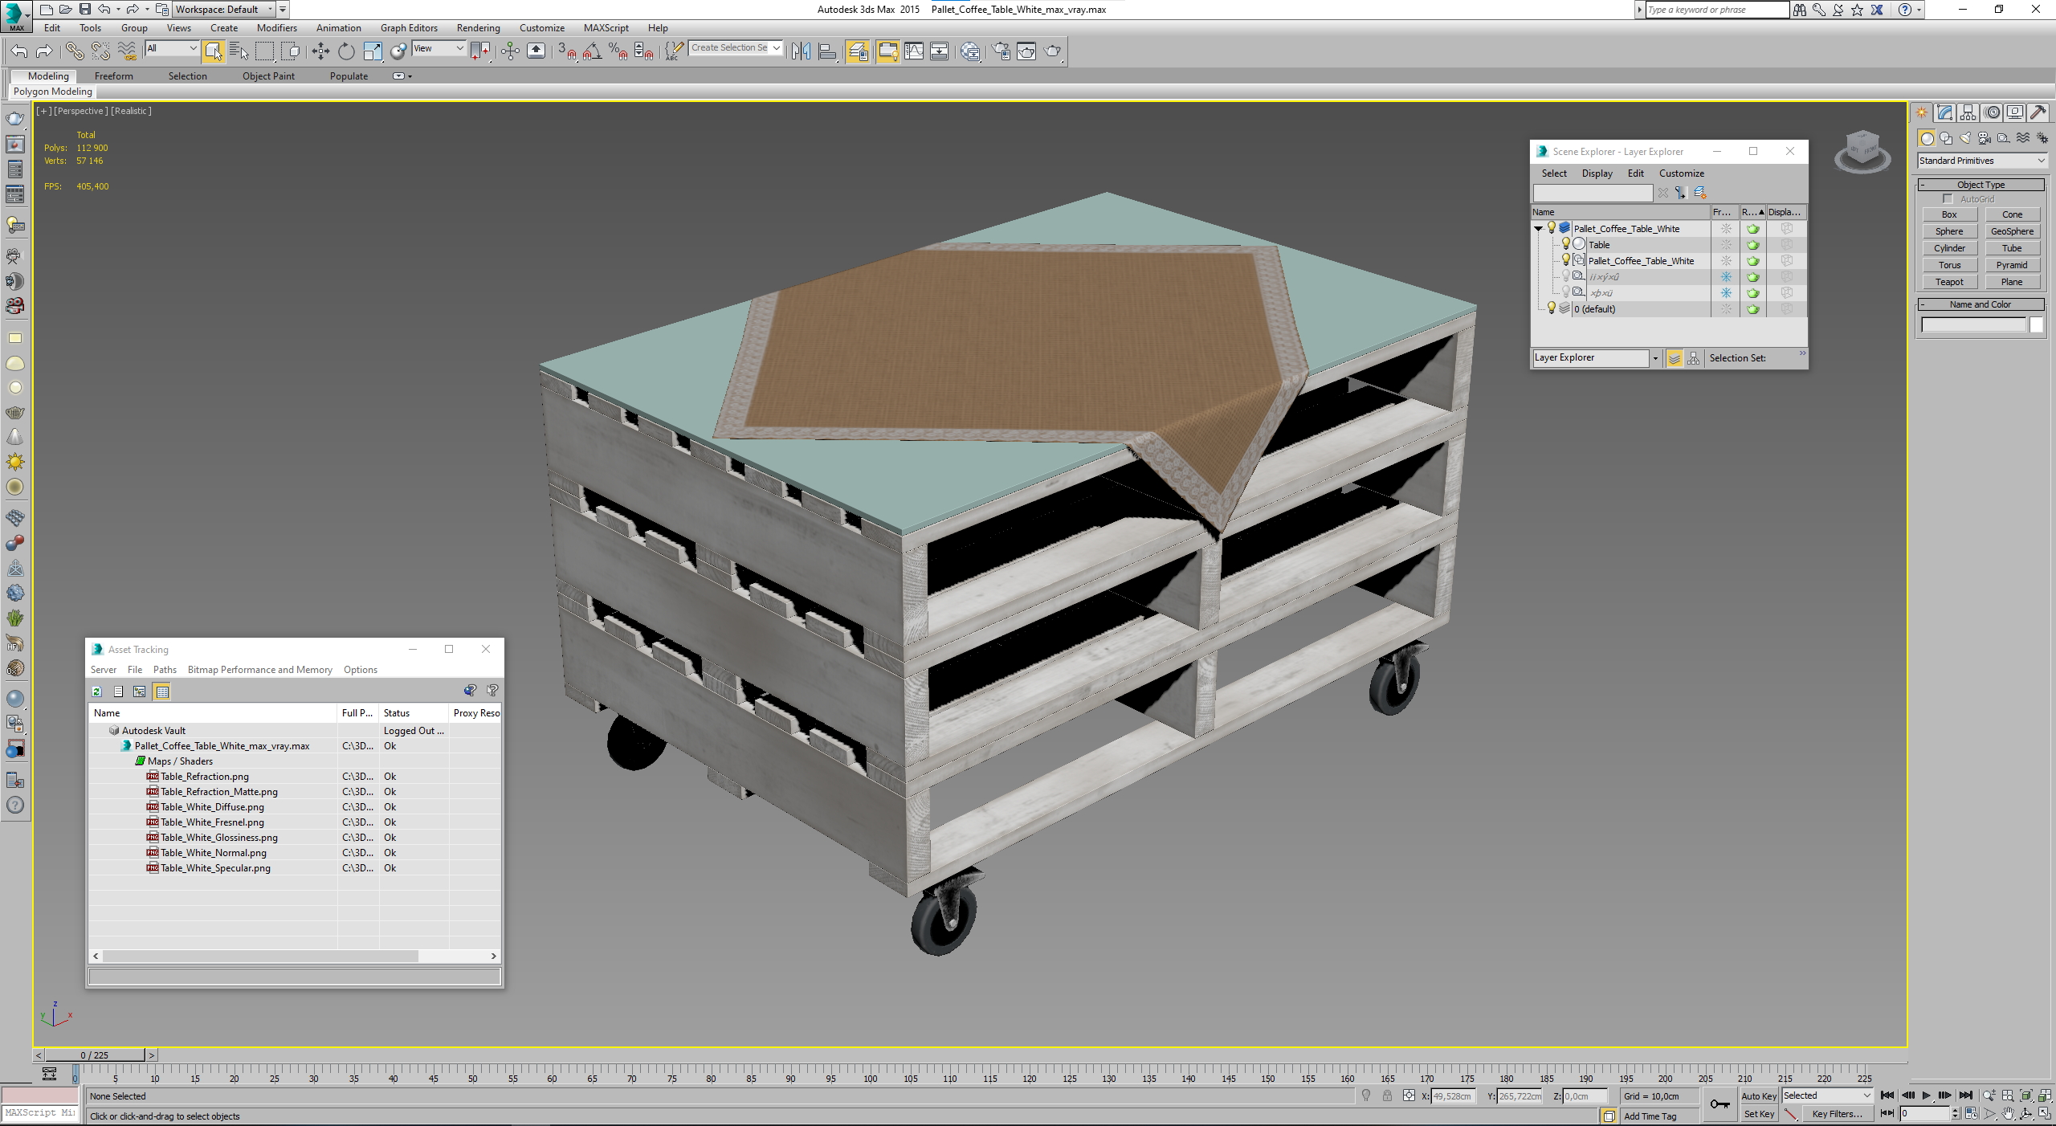Screen dimensions: 2056x1126
Task: Select the Shapes category in Create panel
Action: coord(1946,138)
